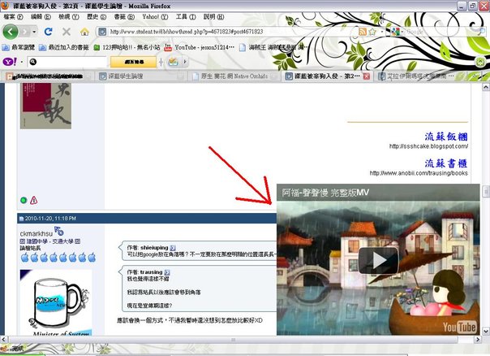Click the Yahoo! logo on toolbar
The image size is (490, 356).
(10, 62)
